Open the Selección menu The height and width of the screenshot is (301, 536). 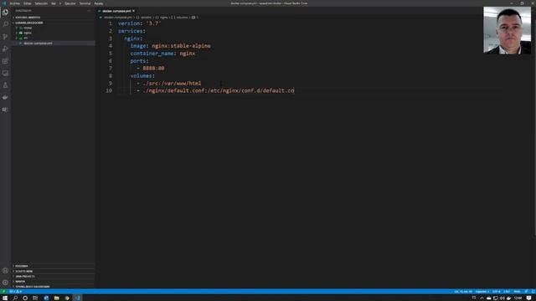(41, 3)
